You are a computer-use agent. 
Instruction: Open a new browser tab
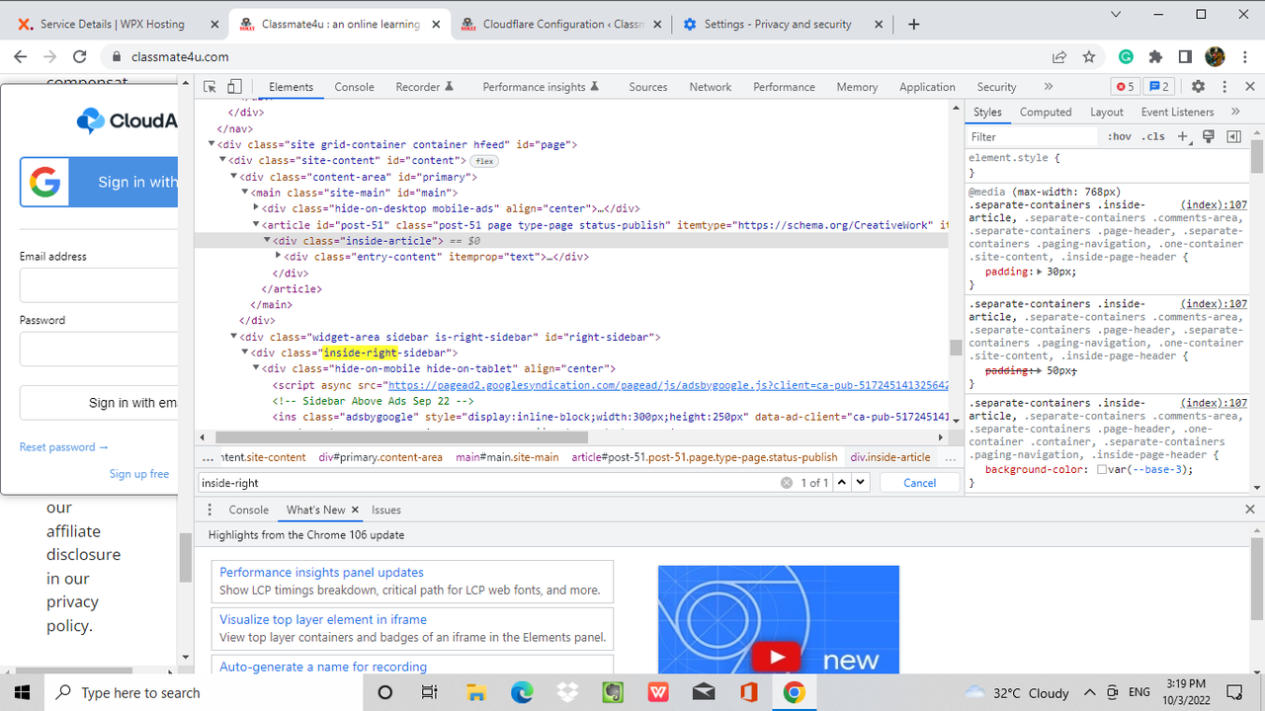point(914,24)
